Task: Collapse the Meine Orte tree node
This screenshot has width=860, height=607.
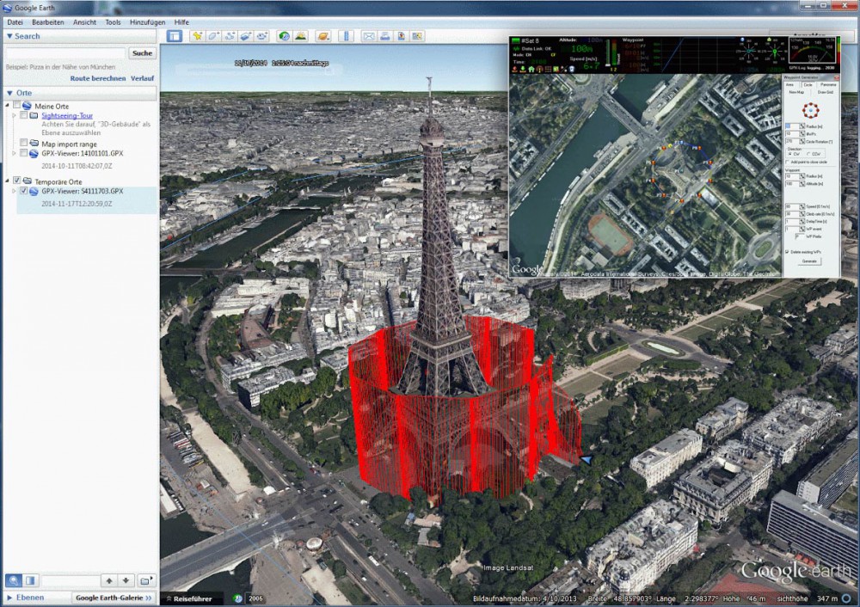Action: [8, 105]
